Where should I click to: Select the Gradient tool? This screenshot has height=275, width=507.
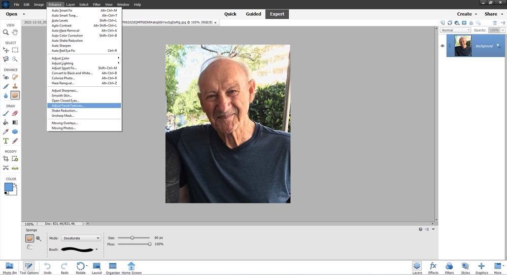(15, 122)
